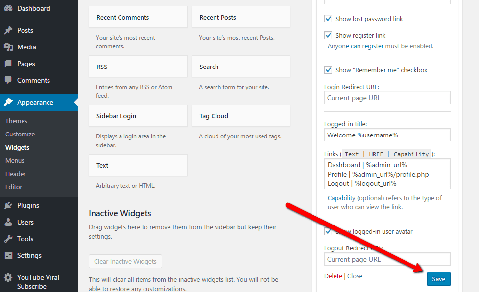This screenshot has width=479, height=292.
Task: Expand the Sidebar Login widget
Action: click(x=138, y=116)
